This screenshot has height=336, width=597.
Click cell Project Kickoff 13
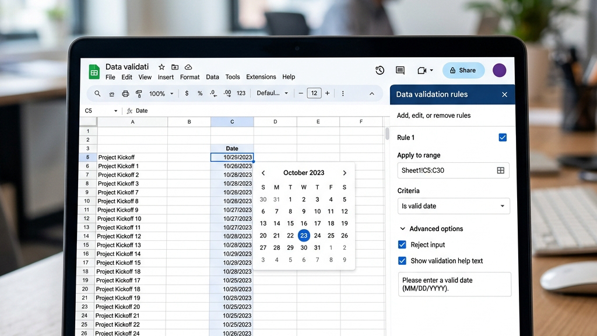(x=131, y=245)
